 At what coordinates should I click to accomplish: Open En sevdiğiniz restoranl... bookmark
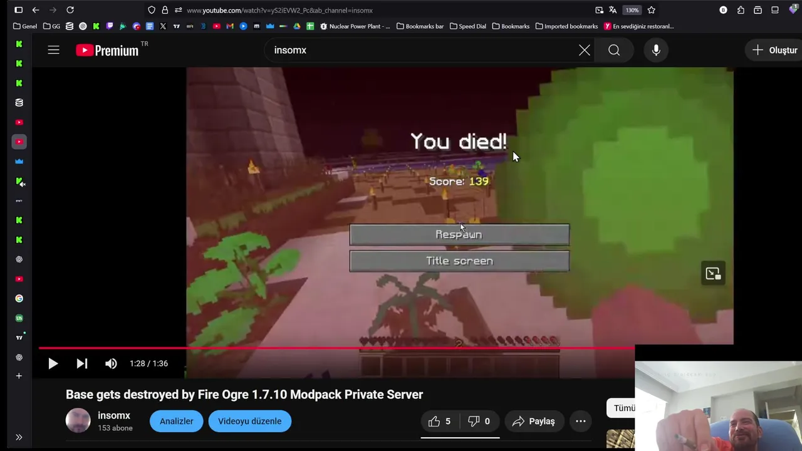639,26
